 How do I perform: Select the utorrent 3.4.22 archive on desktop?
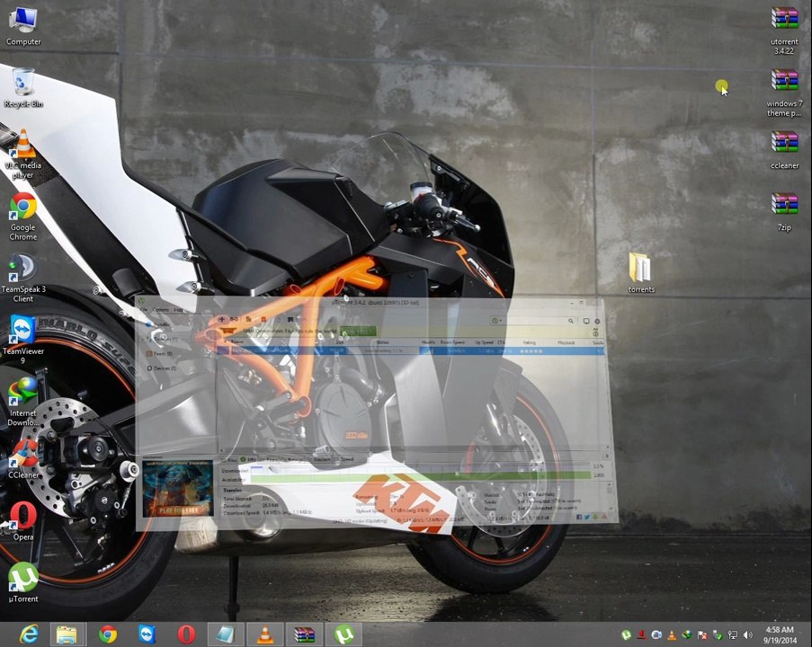[784, 30]
